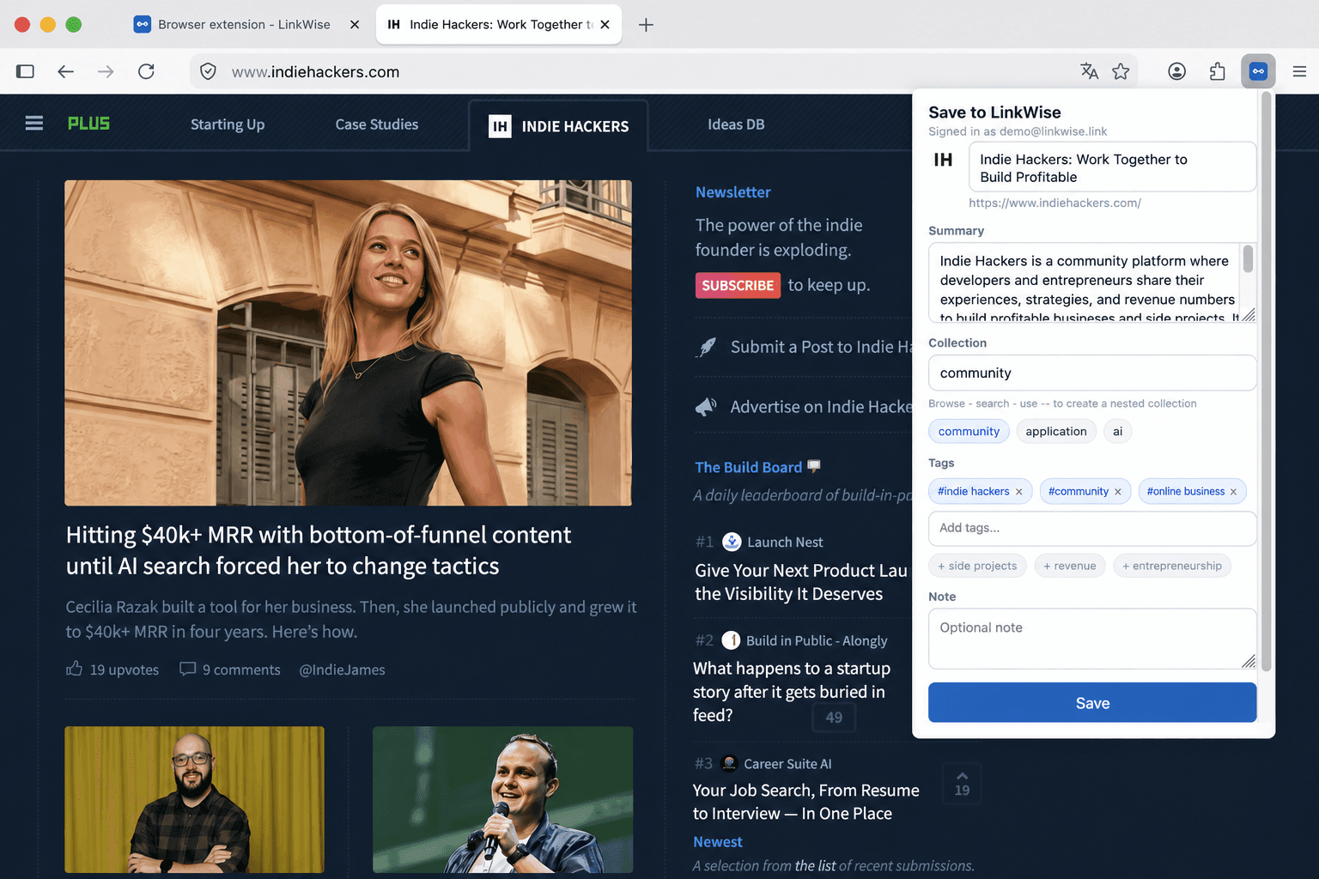Click the translate page icon
The image size is (1319, 879).
1089,71
